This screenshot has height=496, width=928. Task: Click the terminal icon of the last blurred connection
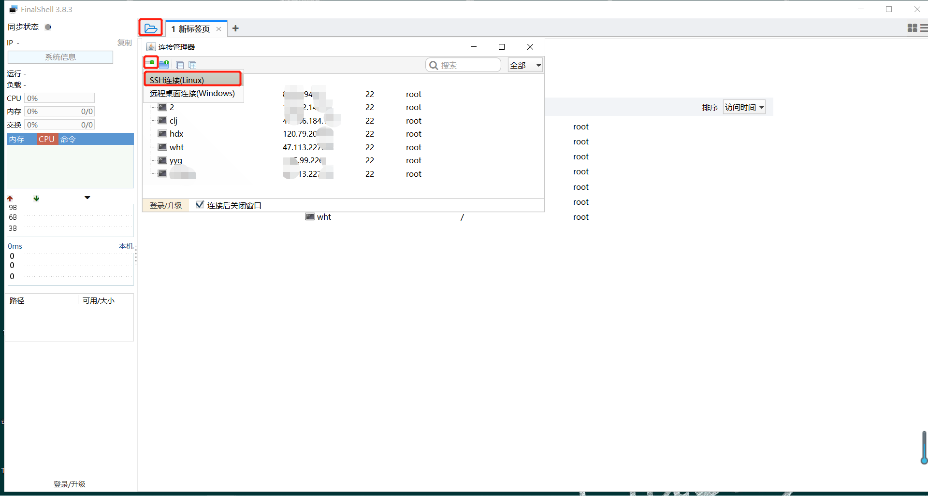point(162,174)
